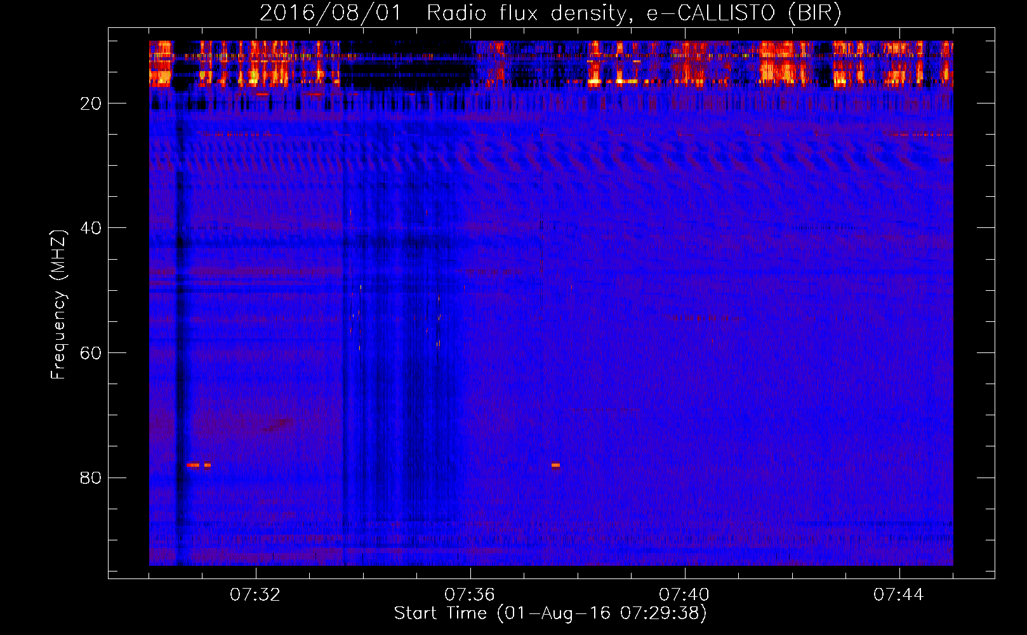Click the 07:36 time tick label
The width and height of the screenshot is (1027, 635).
pos(470,595)
